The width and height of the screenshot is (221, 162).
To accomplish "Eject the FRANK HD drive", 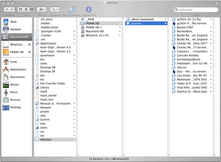I will point(29,52).
